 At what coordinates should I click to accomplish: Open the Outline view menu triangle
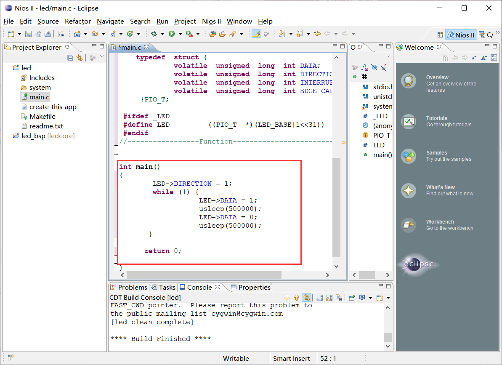tap(388, 56)
